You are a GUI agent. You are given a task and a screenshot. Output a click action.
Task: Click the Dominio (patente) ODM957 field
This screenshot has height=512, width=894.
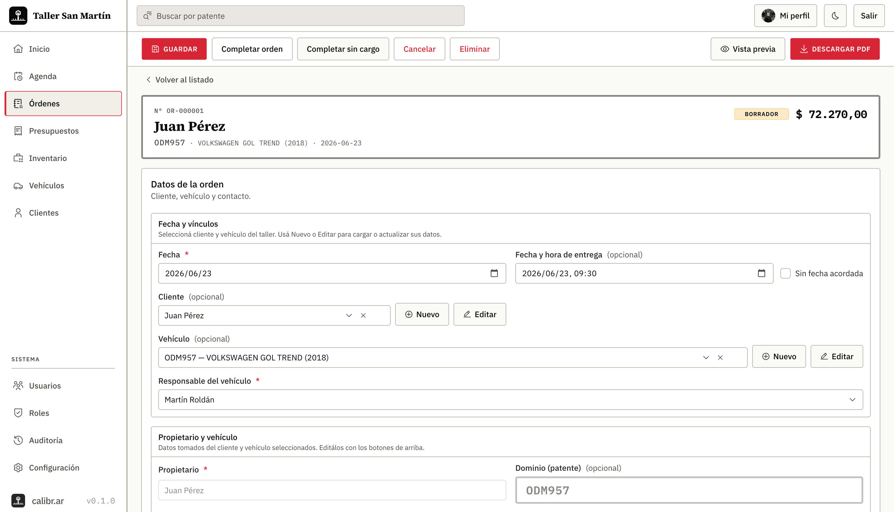689,490
